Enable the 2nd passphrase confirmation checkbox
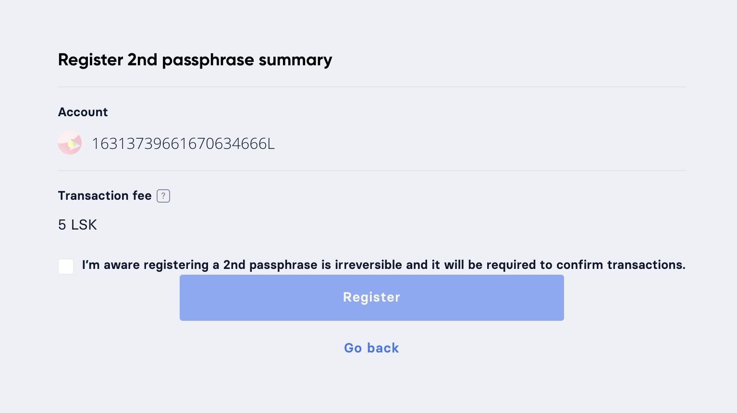 click(66, 266)
